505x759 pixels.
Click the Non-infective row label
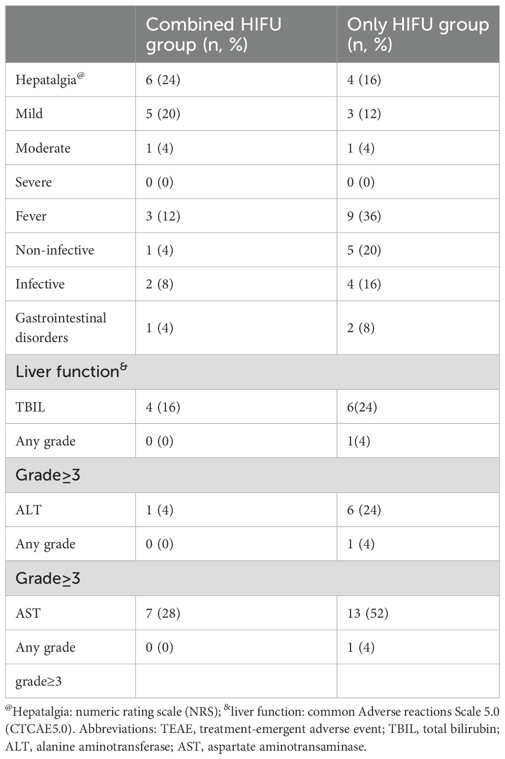pos(55,250)
